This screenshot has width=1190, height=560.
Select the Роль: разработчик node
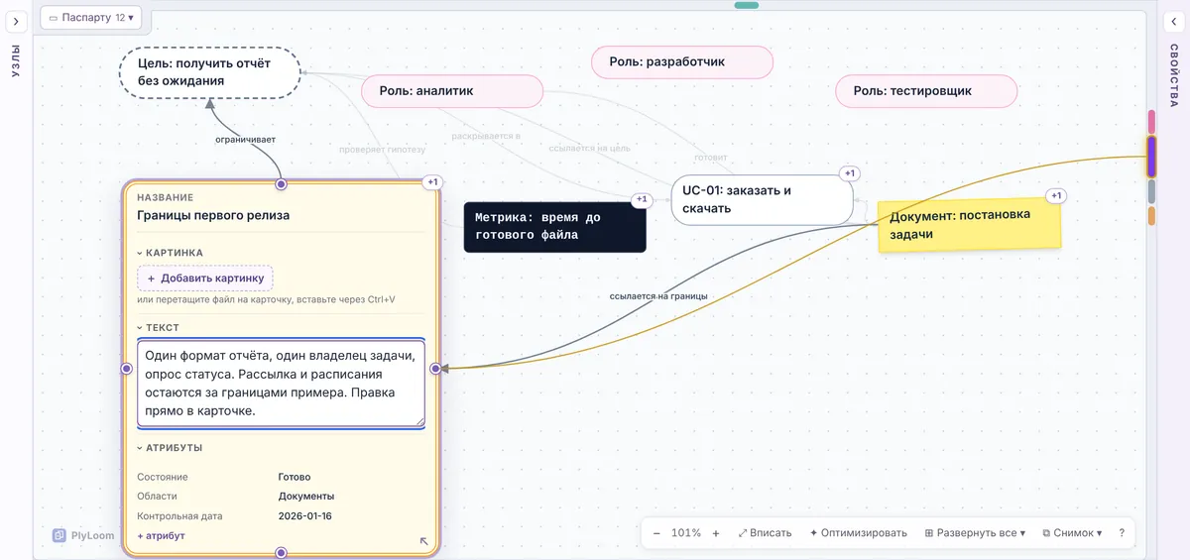click(682, 61)
